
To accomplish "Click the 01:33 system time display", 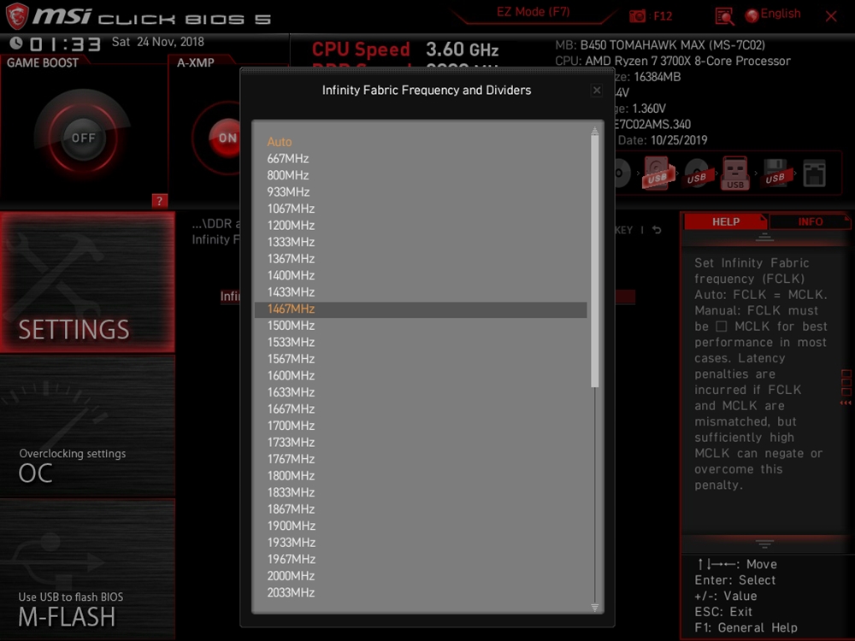I will pos(66,44).
